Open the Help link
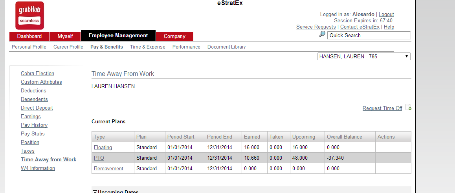Screen dimensions: 455x193 389,27
